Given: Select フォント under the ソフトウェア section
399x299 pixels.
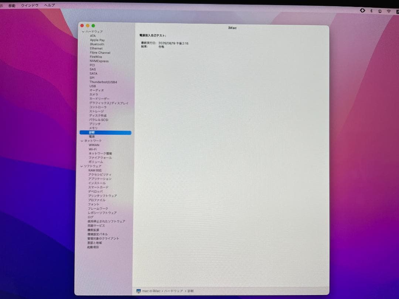Looking at the screenshot, I should tap(93, 204).
